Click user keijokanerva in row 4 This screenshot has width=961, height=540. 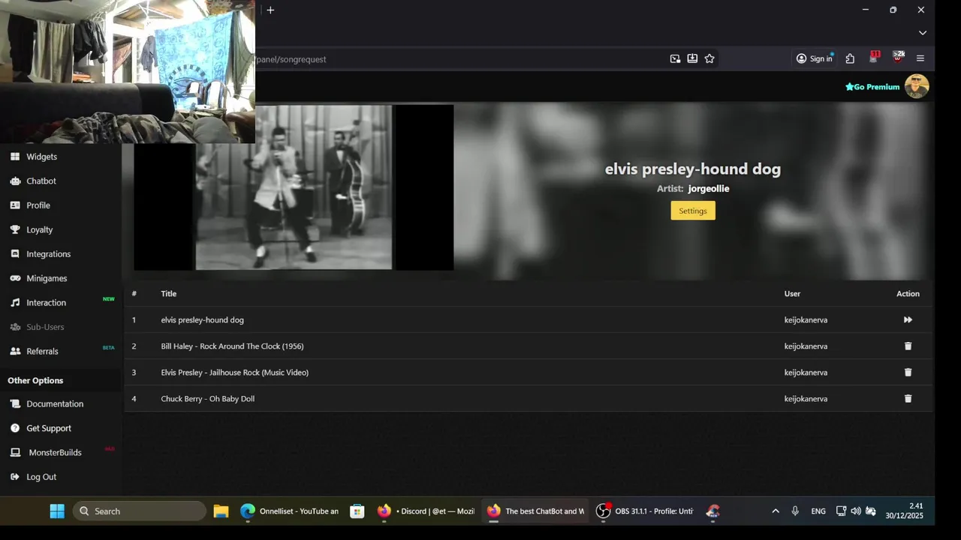(x=806, y=399)
